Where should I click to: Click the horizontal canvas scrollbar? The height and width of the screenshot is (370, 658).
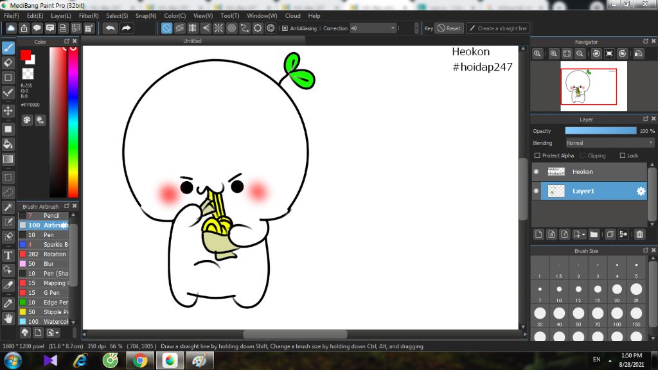(295, 334)
